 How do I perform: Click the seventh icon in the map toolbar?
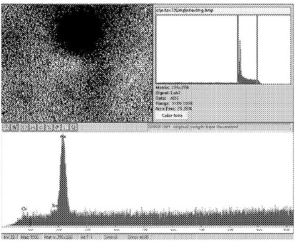(x=57, y=128)
